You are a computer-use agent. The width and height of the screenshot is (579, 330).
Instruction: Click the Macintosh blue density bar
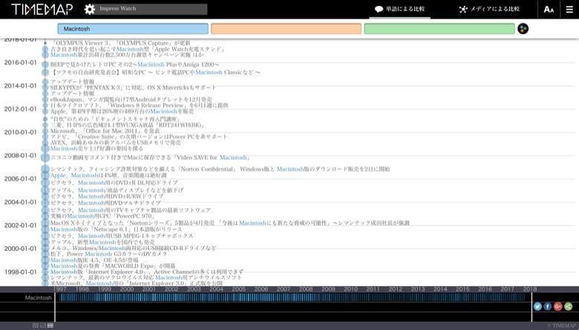pos(292,297)
